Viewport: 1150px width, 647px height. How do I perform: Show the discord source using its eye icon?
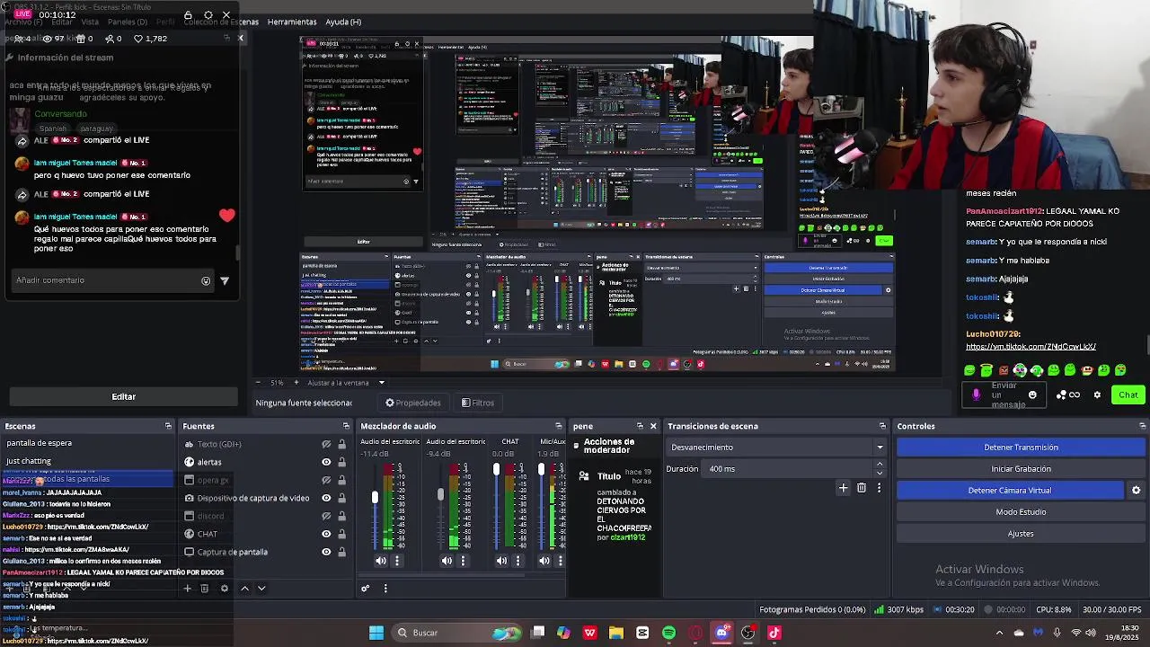[326, 516]
